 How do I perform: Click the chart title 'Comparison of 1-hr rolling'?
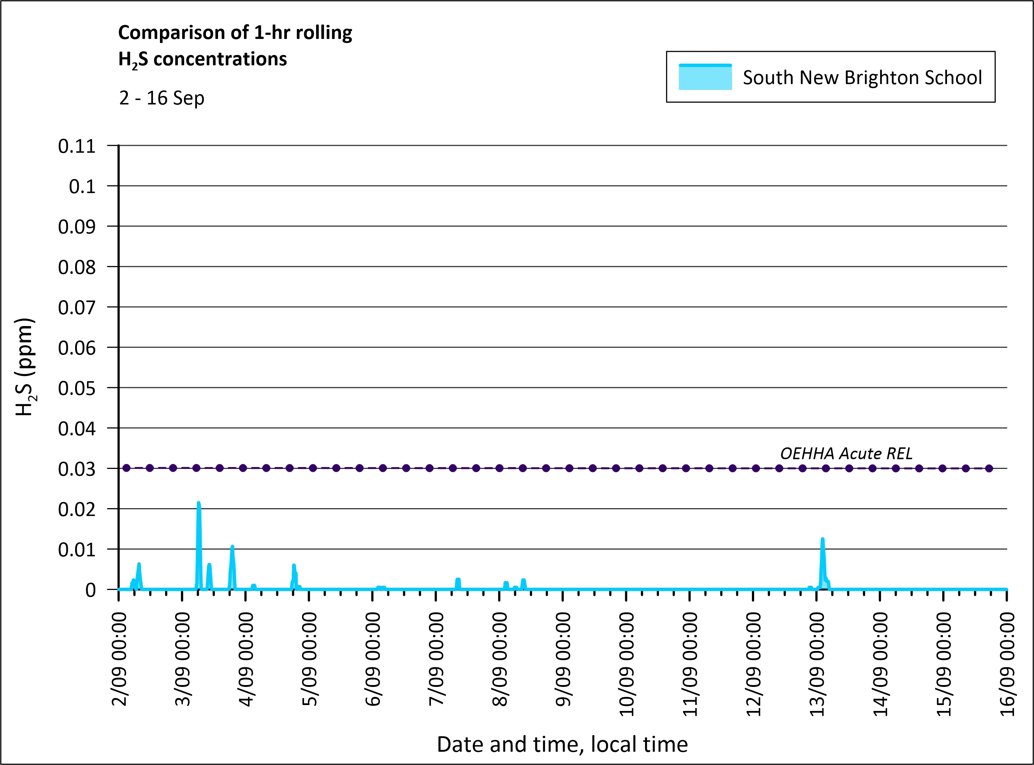(235, 33)
